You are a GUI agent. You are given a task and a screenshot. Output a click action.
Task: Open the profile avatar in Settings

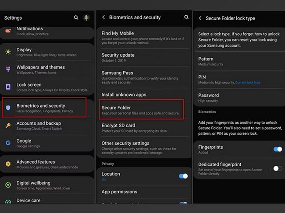tap(86, 18)
